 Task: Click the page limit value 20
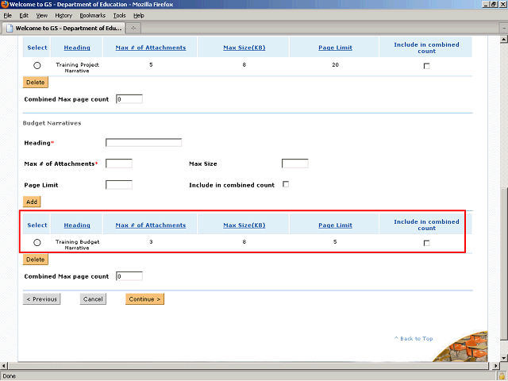point(335,65)
